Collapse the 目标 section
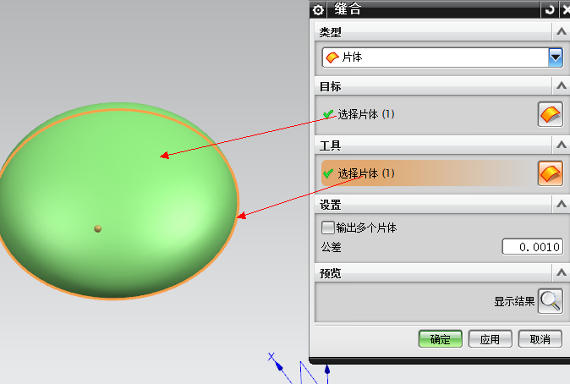Image resolution: width=570 pixels, height=384 pixels. [560, 86]
